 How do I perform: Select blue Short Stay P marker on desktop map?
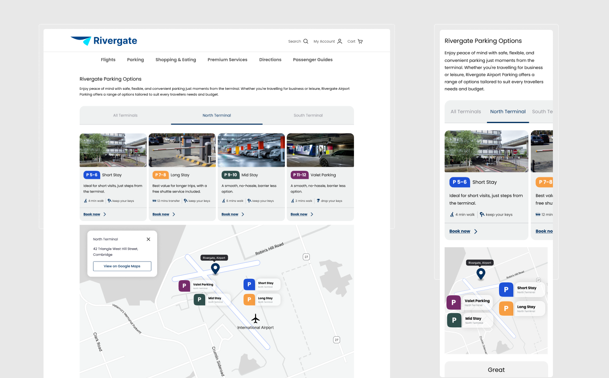click(249, 285)
